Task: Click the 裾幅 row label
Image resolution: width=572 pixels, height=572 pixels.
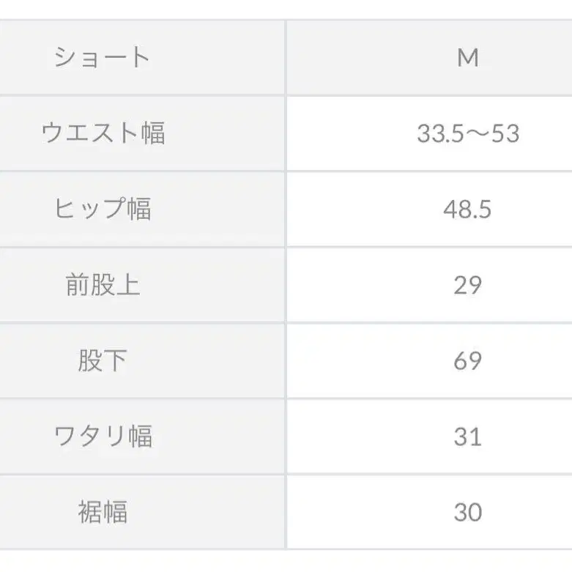Action: (x=103, y=512)
